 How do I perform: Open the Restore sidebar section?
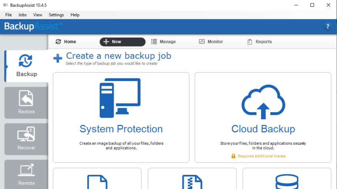[26, 102]
